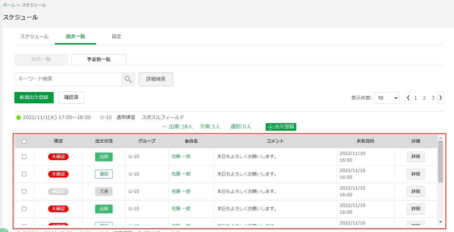Focus the キーワード検索 input field
454x232 pixels.
(68, 79)
